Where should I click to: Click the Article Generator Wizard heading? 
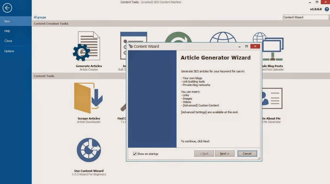tap(216, 58)
